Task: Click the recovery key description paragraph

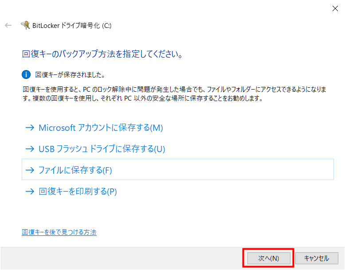Action: click(x=173, y=94)
